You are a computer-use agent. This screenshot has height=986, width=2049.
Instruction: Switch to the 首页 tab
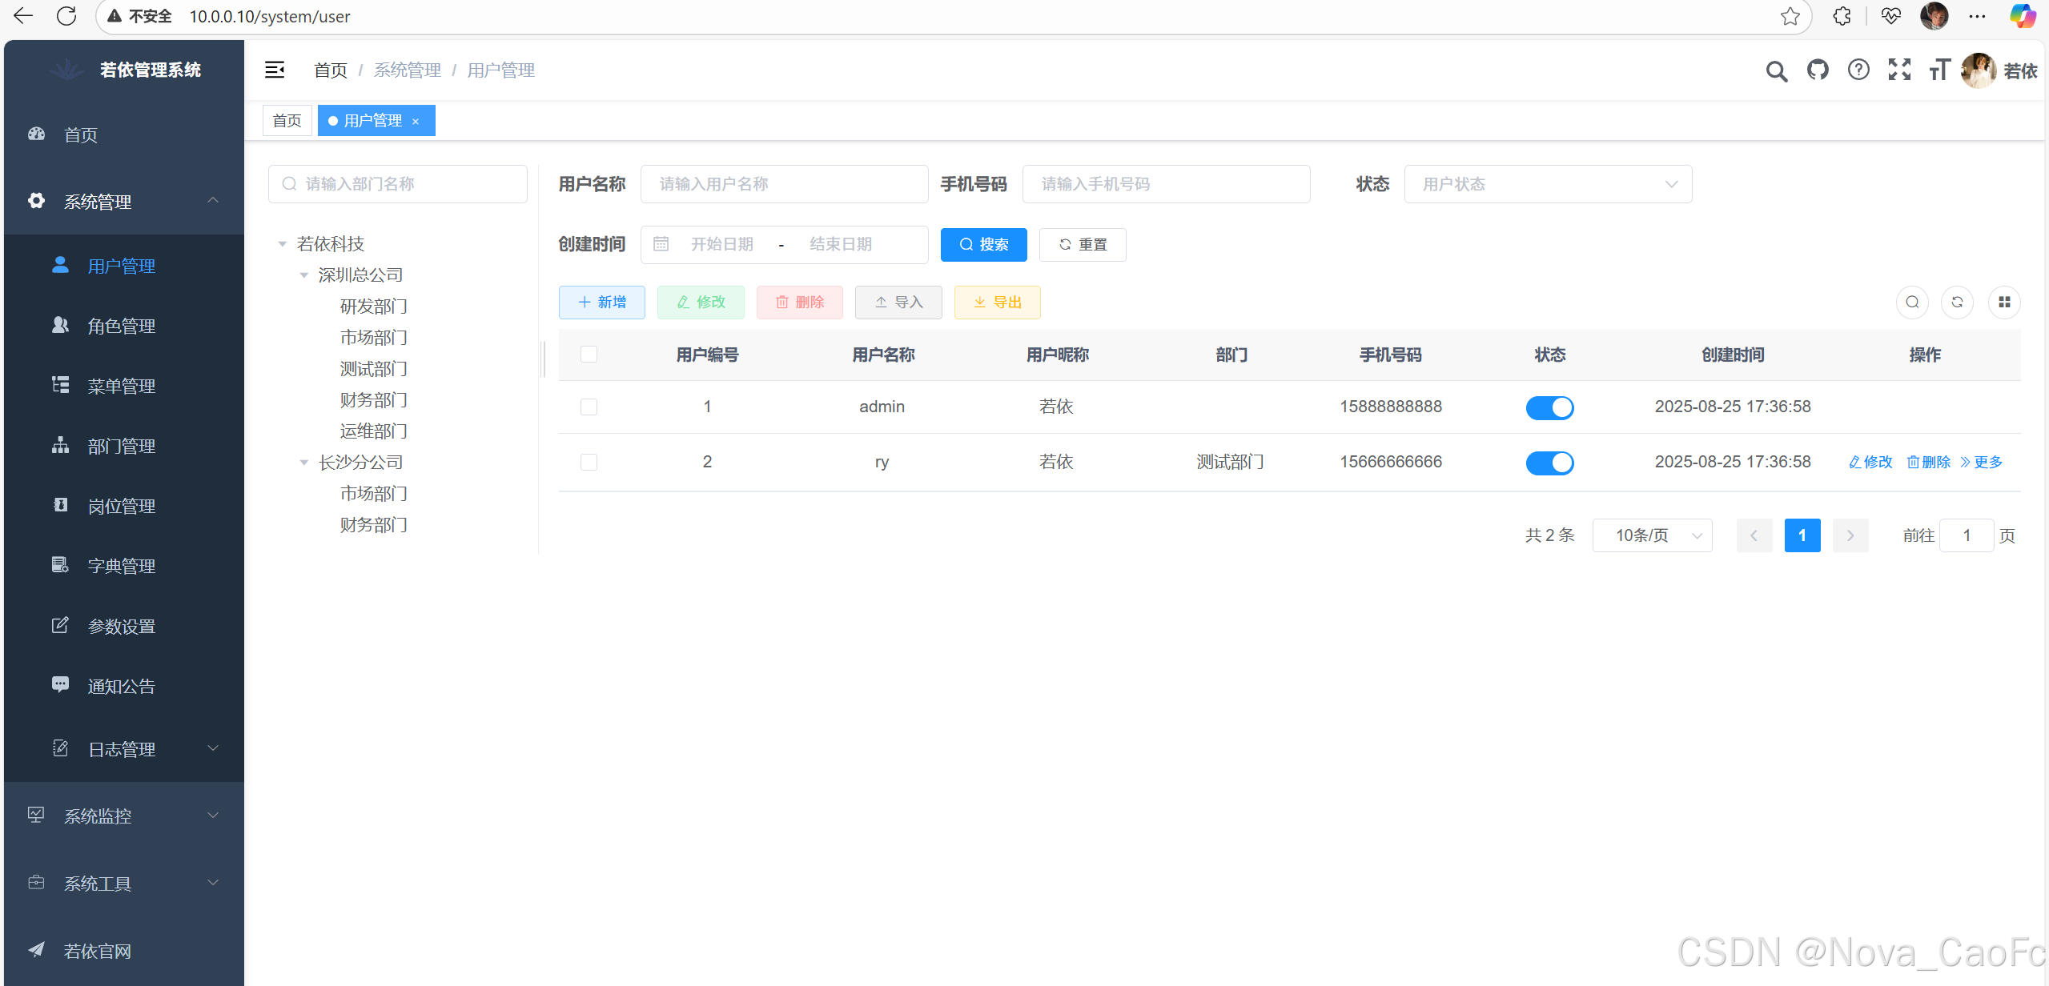pyautogui.click(x=287, y=121)
